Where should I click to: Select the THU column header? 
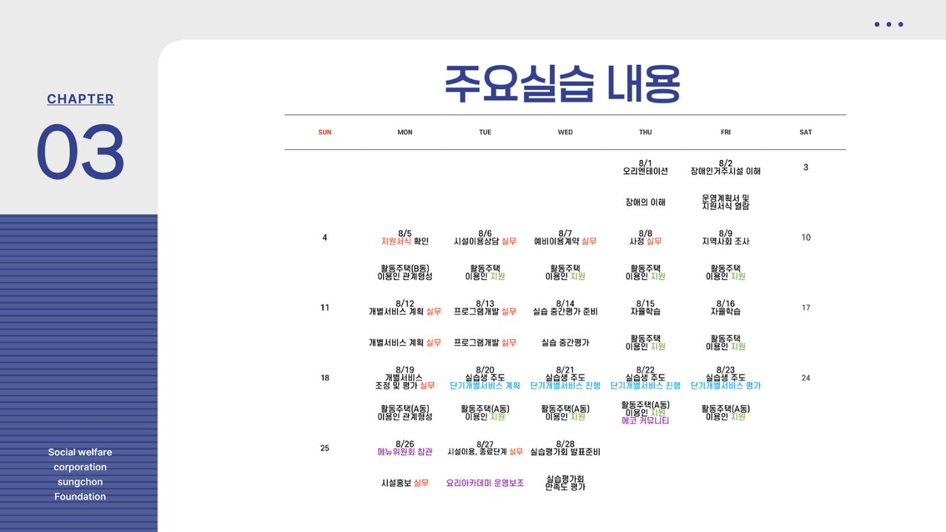coord(645,132)
